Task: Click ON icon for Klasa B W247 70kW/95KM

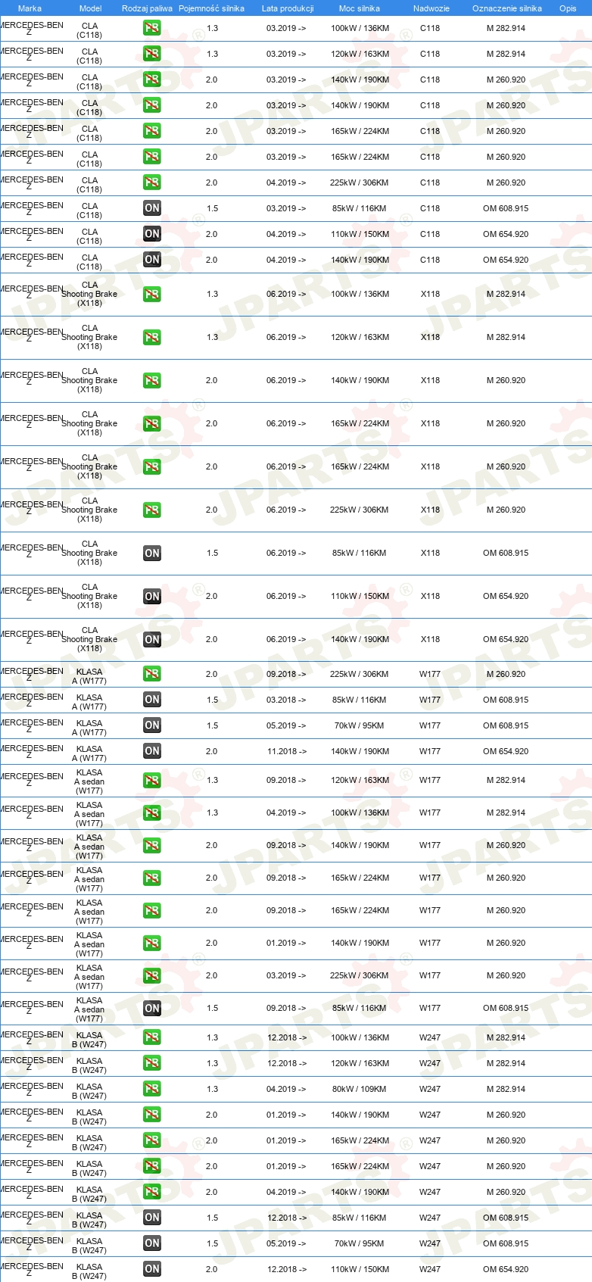Action: 152,1243
